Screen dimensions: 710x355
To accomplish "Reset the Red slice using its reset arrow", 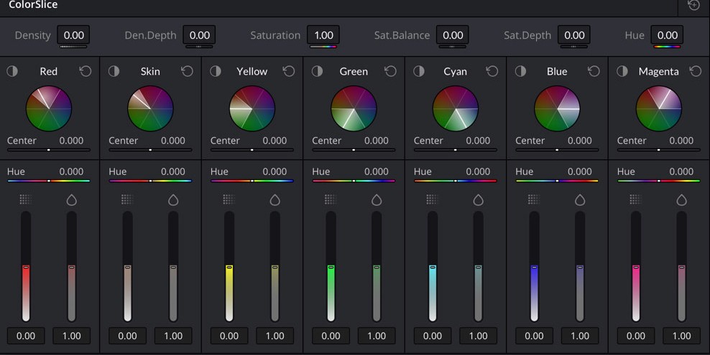I will pos(86,71).
